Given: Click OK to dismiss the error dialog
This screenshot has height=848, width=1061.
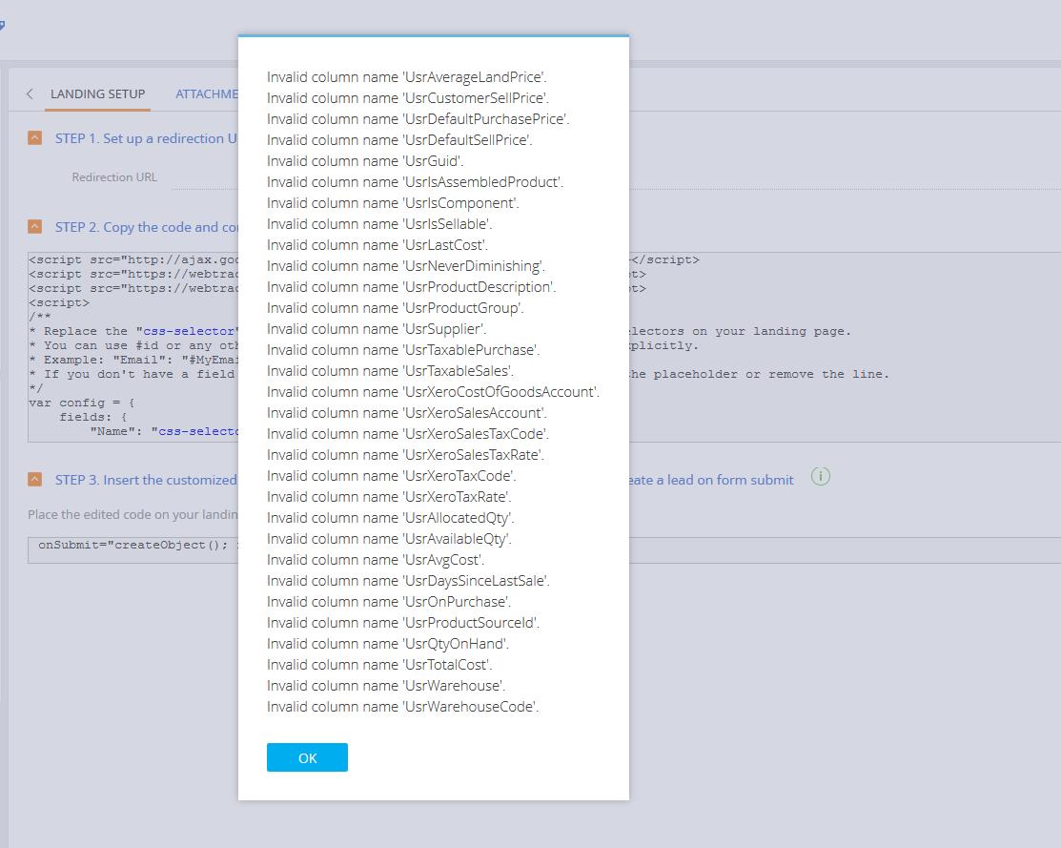Looking at the screenshot, I should pos(307,757).
